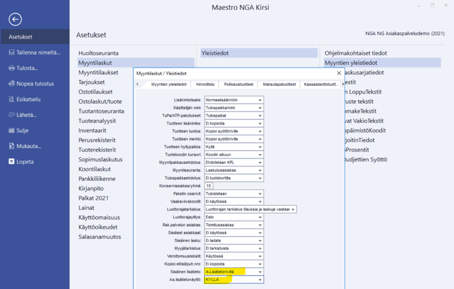The width and height of the screenshot is (454, 289).
Task: Expand the Luottorajatarkistus dropdown arrow
Action: 293,210
